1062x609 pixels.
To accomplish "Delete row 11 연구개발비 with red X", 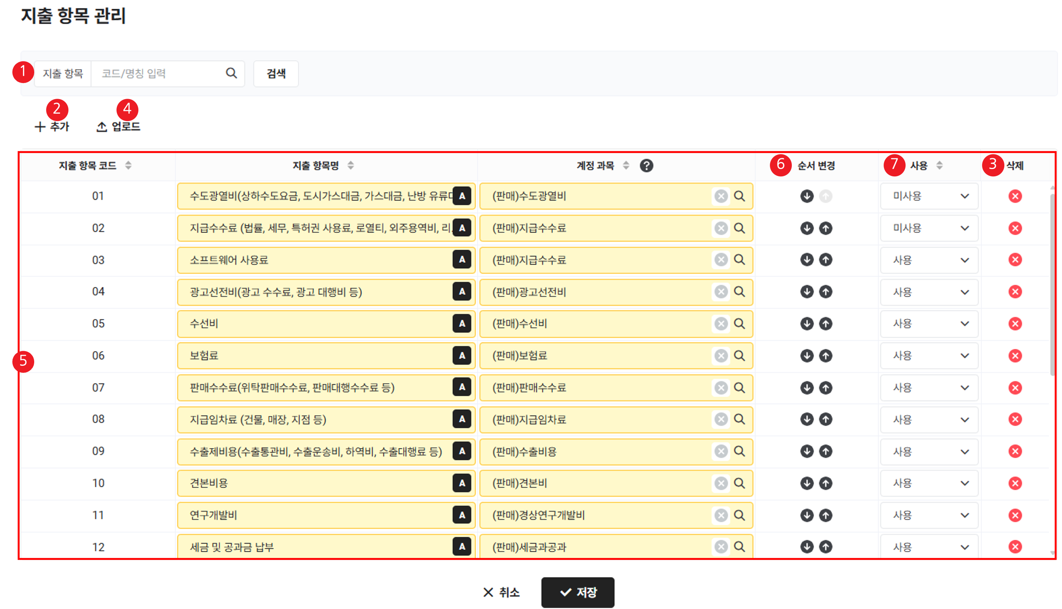I will click(1015, 515).
